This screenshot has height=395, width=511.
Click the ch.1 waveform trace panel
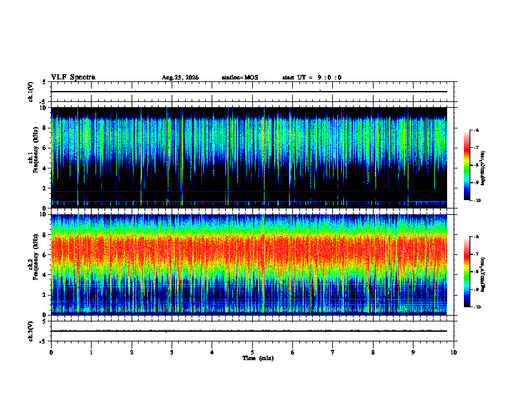(252, 92)
